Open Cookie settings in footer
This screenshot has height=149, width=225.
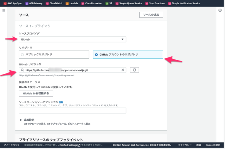pos(213,145)
